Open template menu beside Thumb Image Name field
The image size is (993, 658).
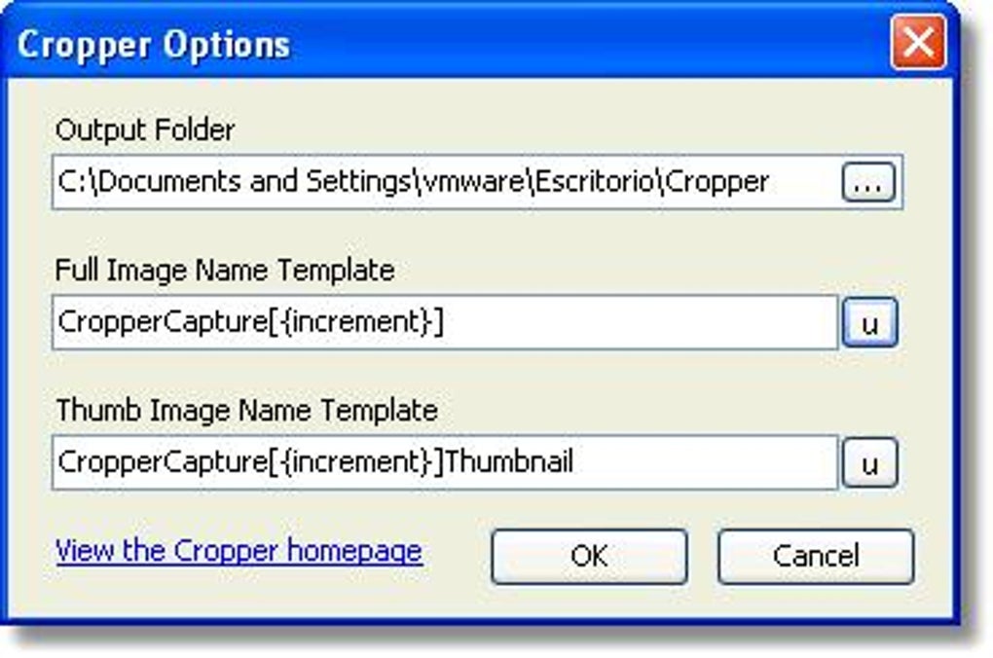[869, 462]
